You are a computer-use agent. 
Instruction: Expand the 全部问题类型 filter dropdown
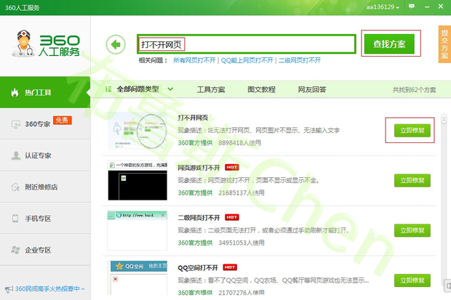coord(170,89)
